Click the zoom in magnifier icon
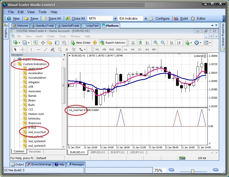 point(156,43)
